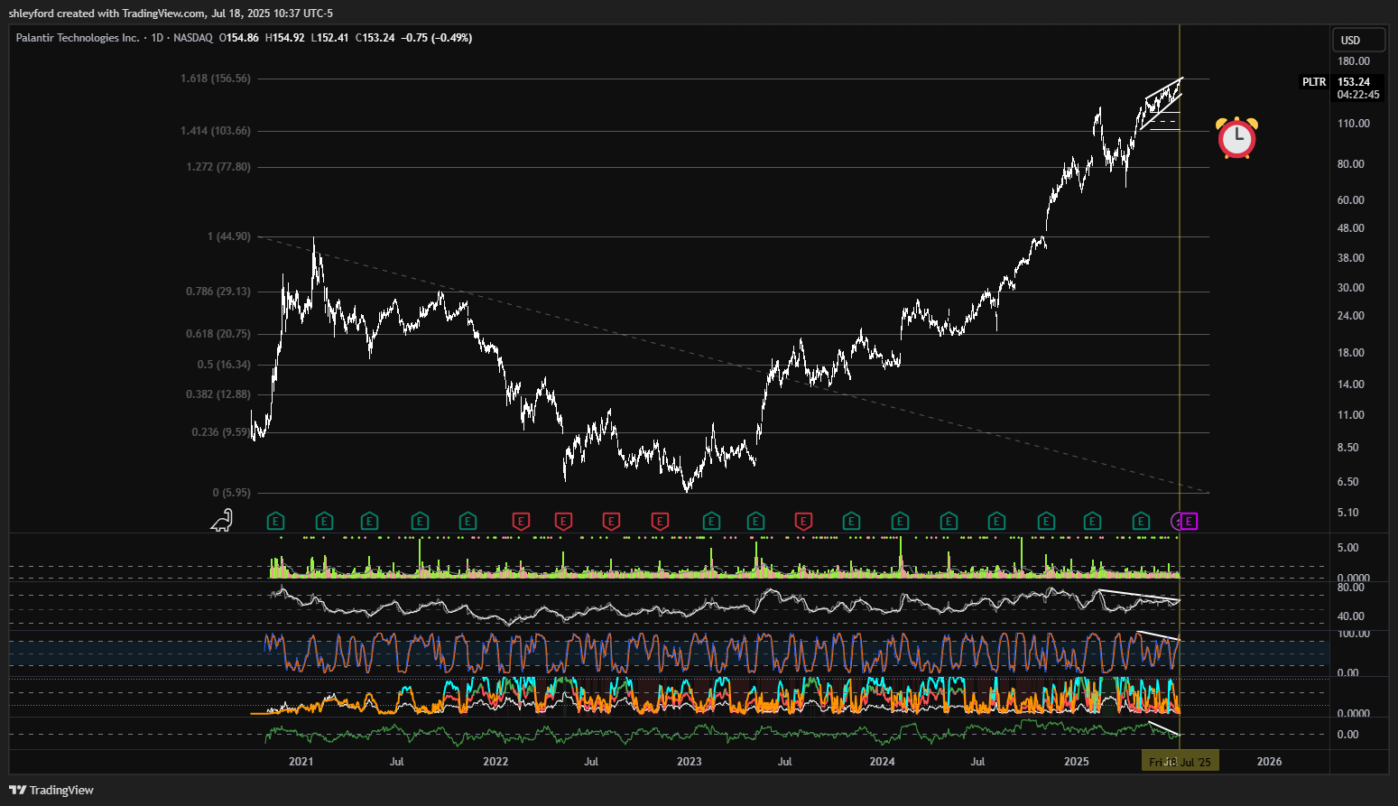Click the highlighted Fri 18 Jul '25 date label
Screen dimensions: 1398x806
click(x=1180, y=762)
